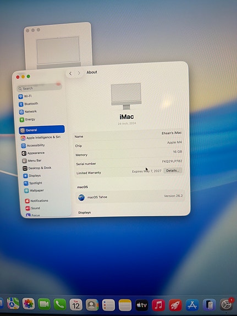Open Desktop & Dock settings
The width and height of the screenshot is (237, 316).
coord(37,168)
